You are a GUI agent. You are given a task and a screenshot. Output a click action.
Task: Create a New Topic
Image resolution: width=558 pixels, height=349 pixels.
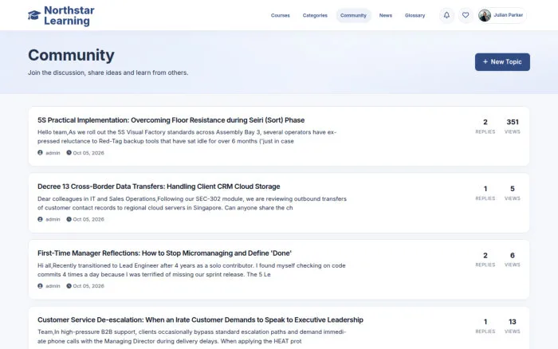[x=502, y=62]
